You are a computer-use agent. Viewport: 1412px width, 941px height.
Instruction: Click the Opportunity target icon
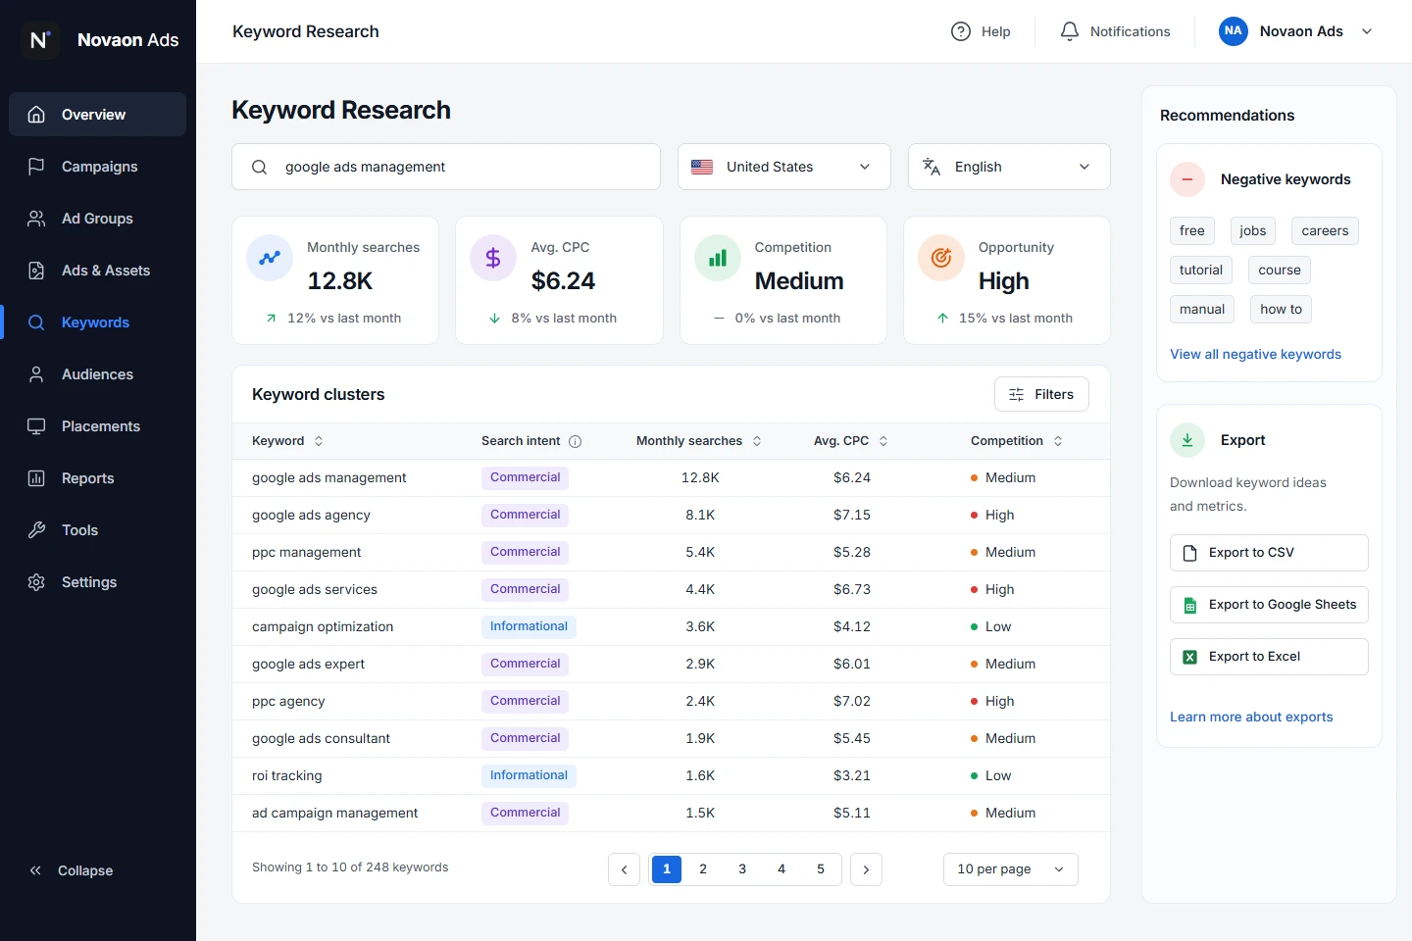[941, 258]
